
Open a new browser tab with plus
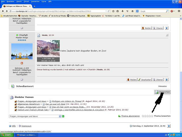[x=34, y=6]
